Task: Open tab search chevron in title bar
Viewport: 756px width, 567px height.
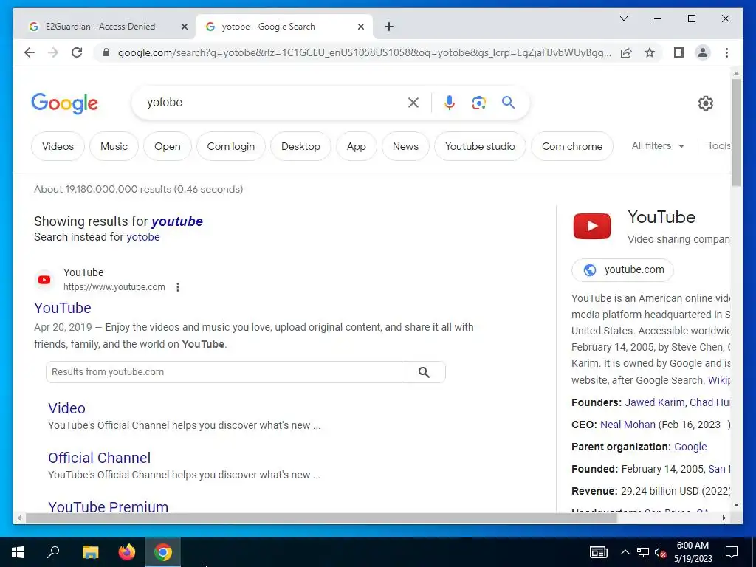Action: (623, 18)
